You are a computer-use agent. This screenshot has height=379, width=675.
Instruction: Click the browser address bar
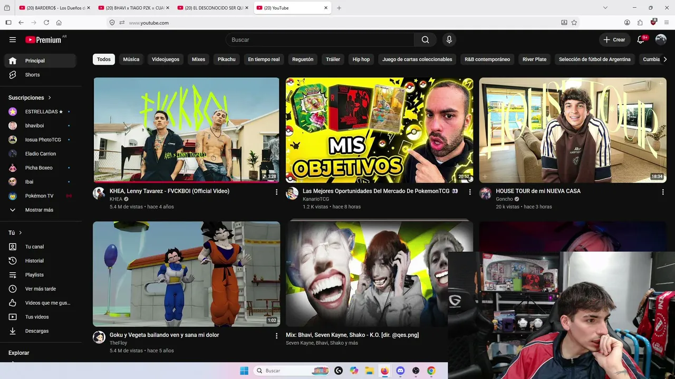(337, 23)
